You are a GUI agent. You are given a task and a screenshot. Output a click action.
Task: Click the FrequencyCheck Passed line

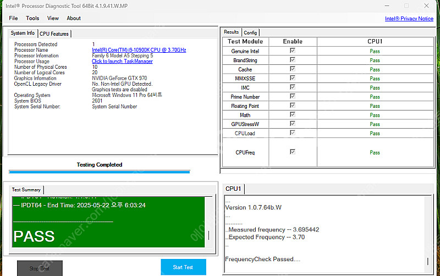point(263,259)
